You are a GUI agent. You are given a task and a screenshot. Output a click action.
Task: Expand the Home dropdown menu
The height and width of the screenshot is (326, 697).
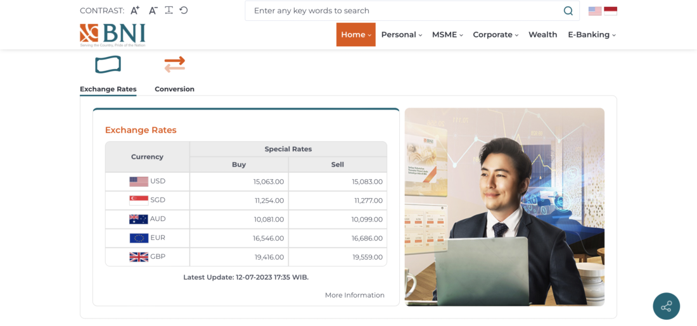355,35
